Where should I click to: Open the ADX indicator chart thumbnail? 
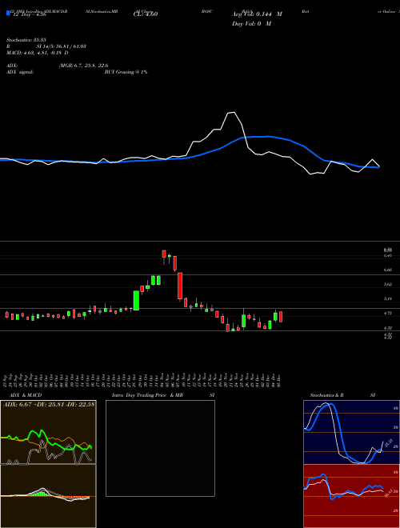[x=48, y=432]
